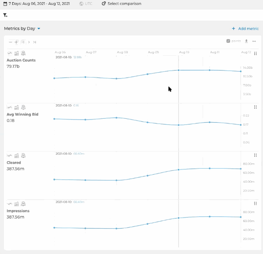Image resolution: width=263 pixels, height=254 pixels.
Task: Click the zoom in plus button
Action: coord(16,42)
